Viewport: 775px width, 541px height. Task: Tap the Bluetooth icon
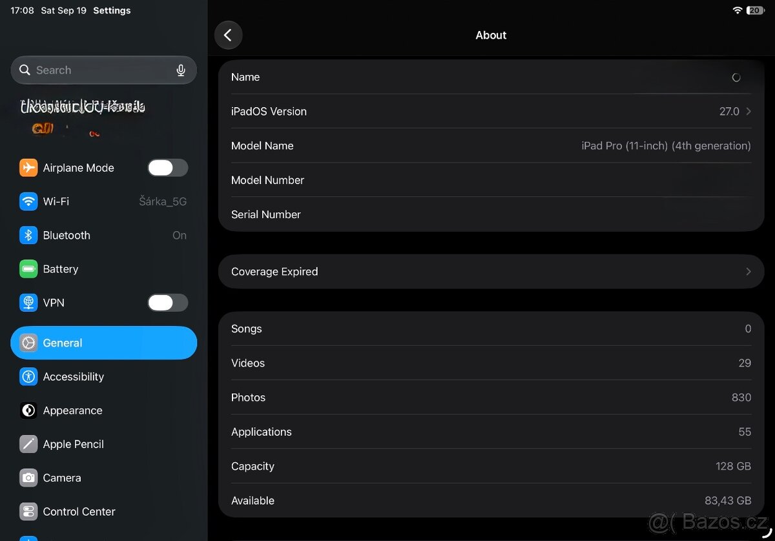[28, 236]
